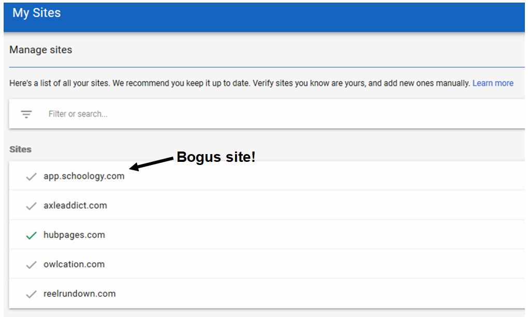
Task: Click the Manage sites heading
Action: (41, 50)
